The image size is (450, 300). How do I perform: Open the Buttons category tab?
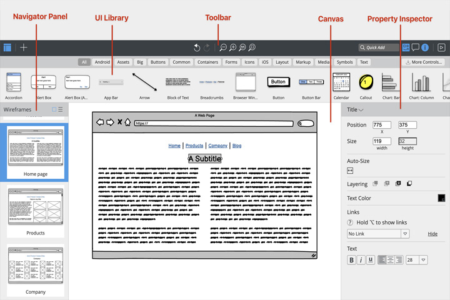click(158, 62)
